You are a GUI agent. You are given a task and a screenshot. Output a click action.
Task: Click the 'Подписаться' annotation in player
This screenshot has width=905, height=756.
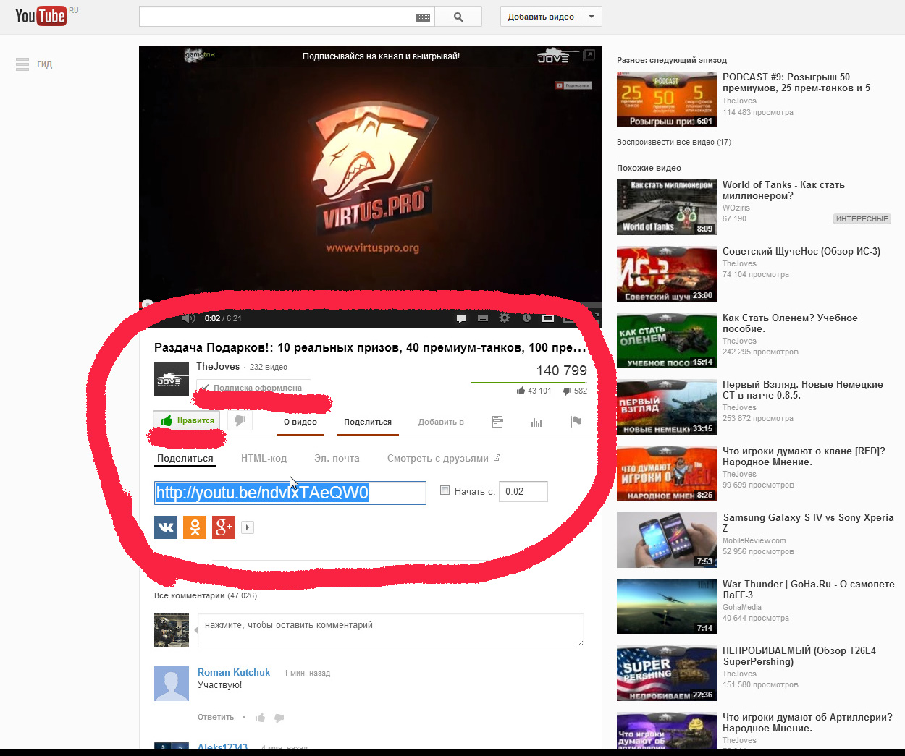click(573, 85)
